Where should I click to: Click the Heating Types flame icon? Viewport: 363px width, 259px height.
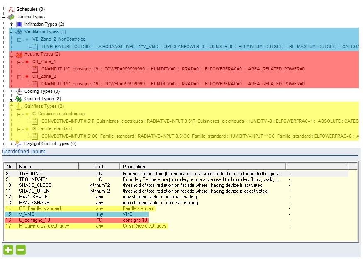pyautogui.click(x=19, y=54)
